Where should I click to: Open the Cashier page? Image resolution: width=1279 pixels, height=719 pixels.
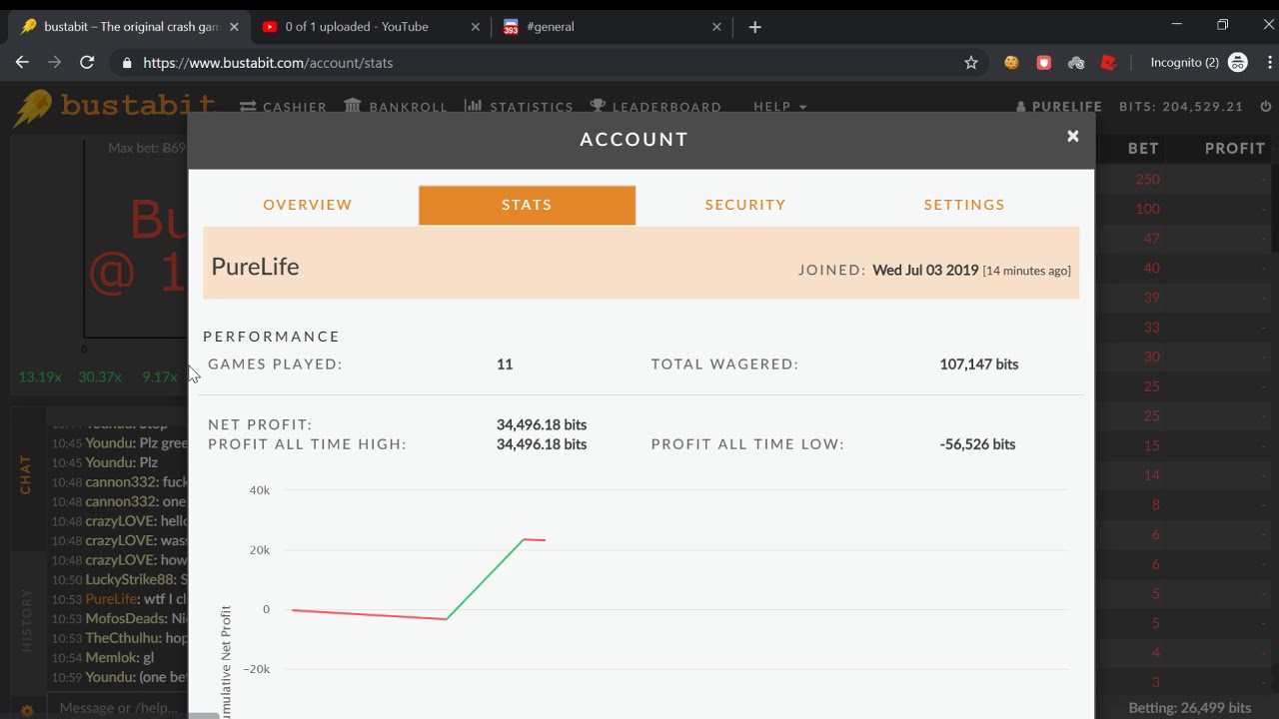[284, 107]
